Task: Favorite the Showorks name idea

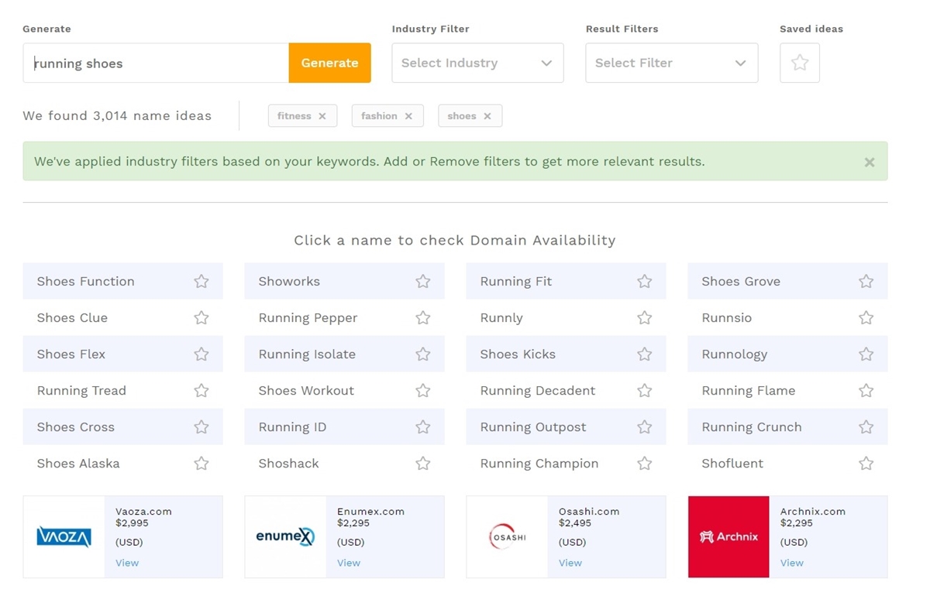Action: pyautogui.click(x=422, y=282)
